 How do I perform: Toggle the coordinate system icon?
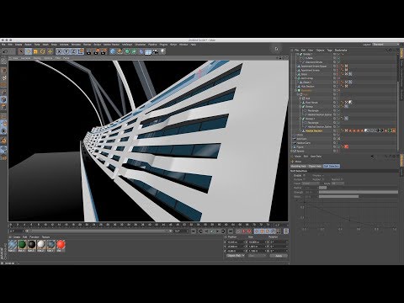81,51
